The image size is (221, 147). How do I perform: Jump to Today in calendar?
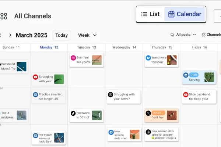coord(62,35)
